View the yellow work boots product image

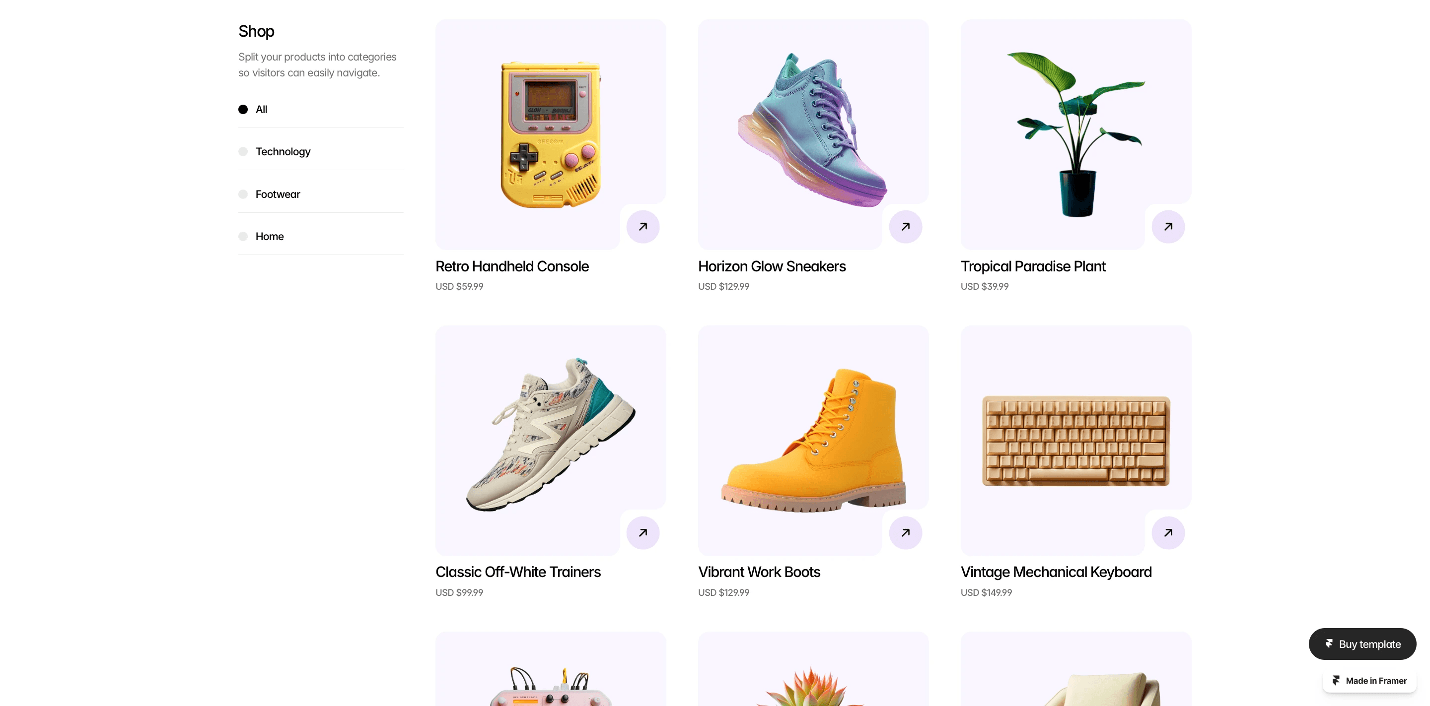pyautogui.click(x=813, y=441)
